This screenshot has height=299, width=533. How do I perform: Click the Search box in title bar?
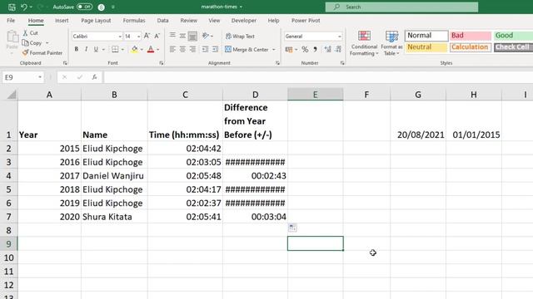click(x=401, y=7)
